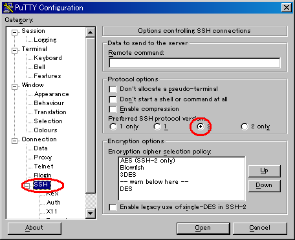Open the Keyboard settings

coord(48,58)
